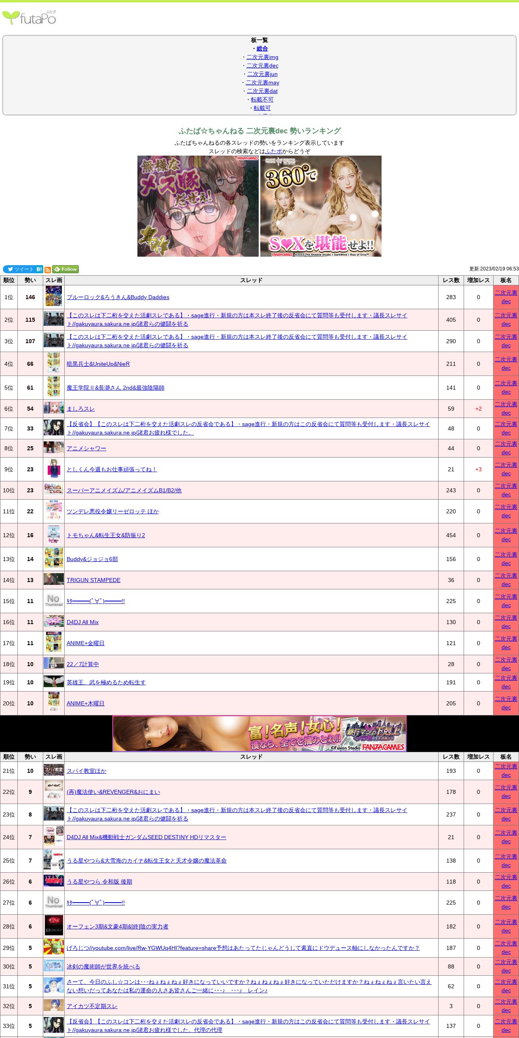Select 二次元裏img in the board list
Screen dimensions: 519x1038
262,57
